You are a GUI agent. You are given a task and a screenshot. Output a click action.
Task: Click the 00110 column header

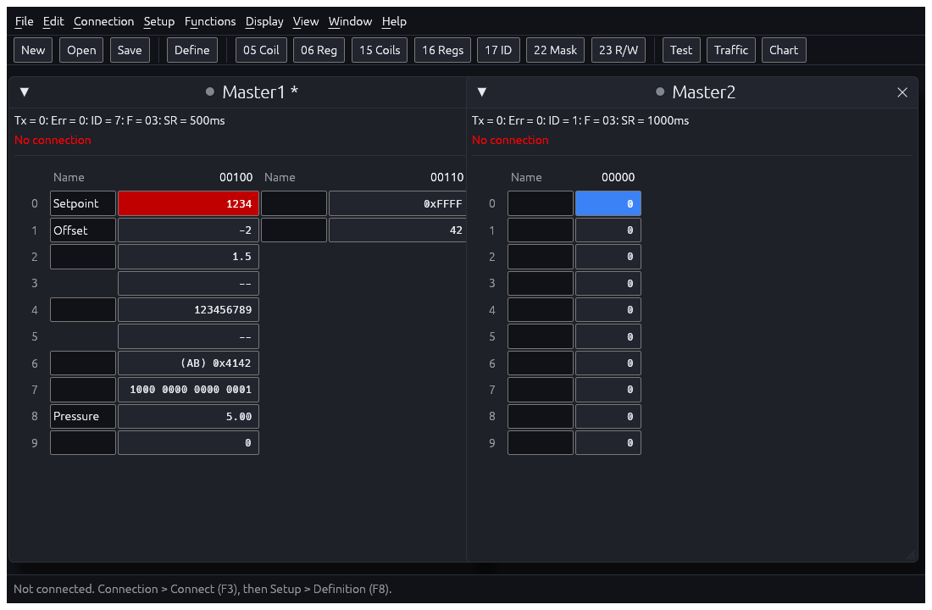coord(447,177)
